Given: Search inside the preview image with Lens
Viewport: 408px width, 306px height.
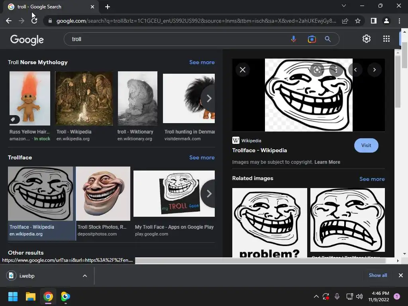Looking at the screenshot, I should (317, 70).
